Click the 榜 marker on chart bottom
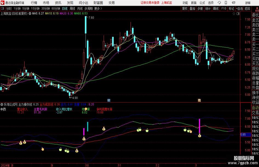Viewport: 259px width, 167px height. [x=199, y=100]
